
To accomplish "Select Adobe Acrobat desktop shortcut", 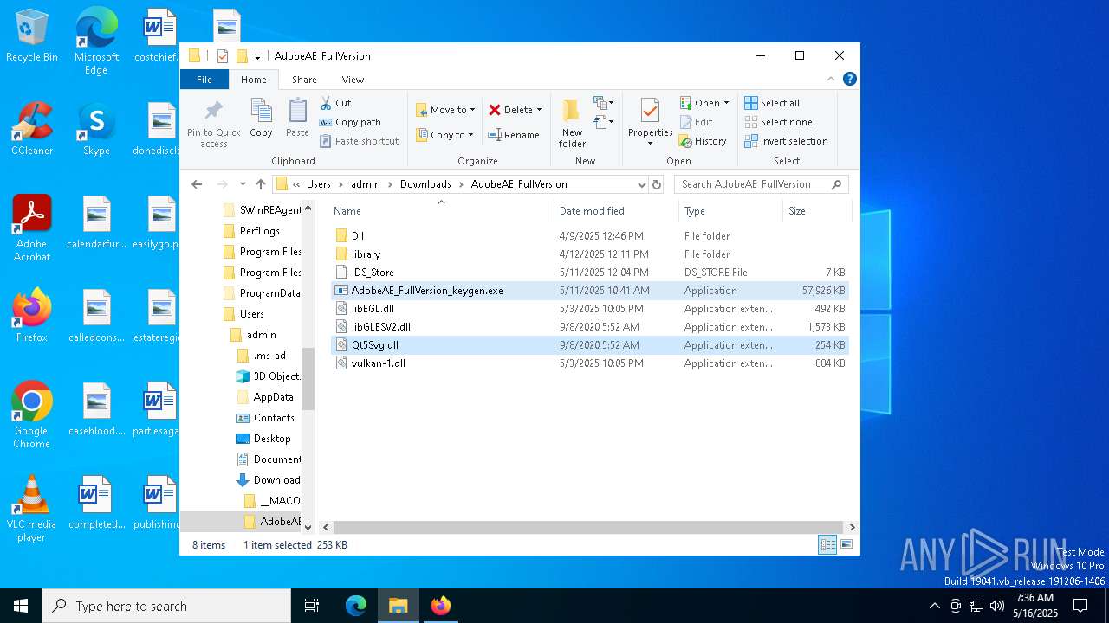I will (31, 228).
